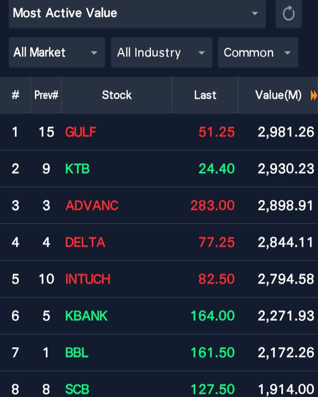This screenshot has height=397, width=318.
Task: Click the Prev# column header
Action: [46, 95]
